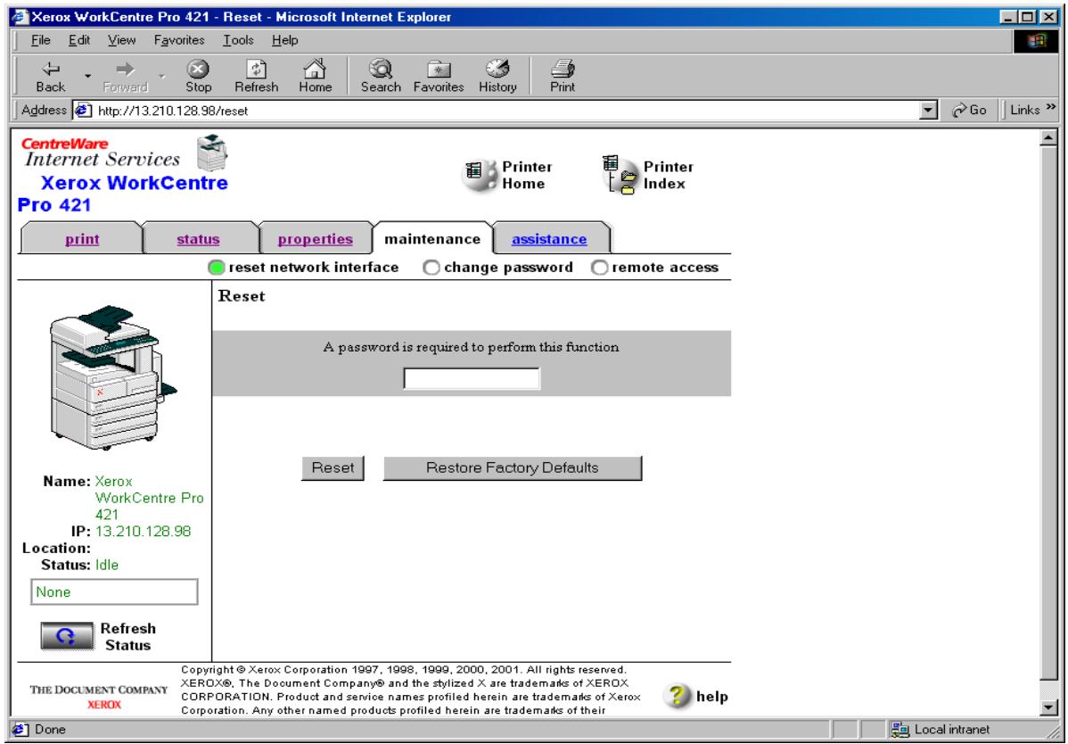Open Forward button history dropdown arrow

pos(161,76)
